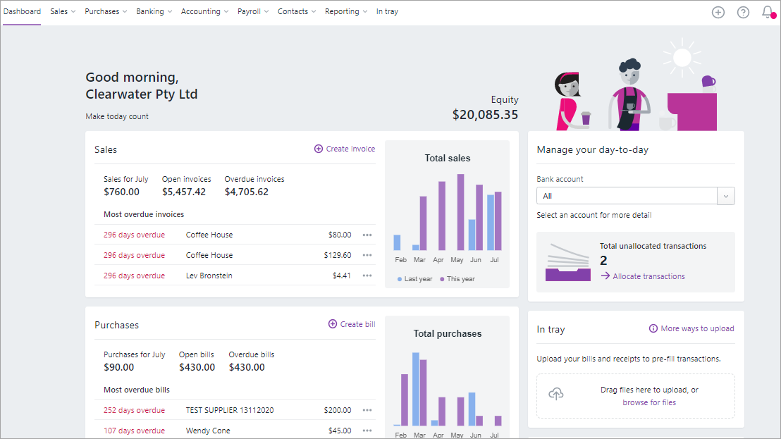Click ellipsis for TEST SUPPLIER 13112020 bill
Image resolution: width=781 pixels, height=439 pixels.
point(367,410)
